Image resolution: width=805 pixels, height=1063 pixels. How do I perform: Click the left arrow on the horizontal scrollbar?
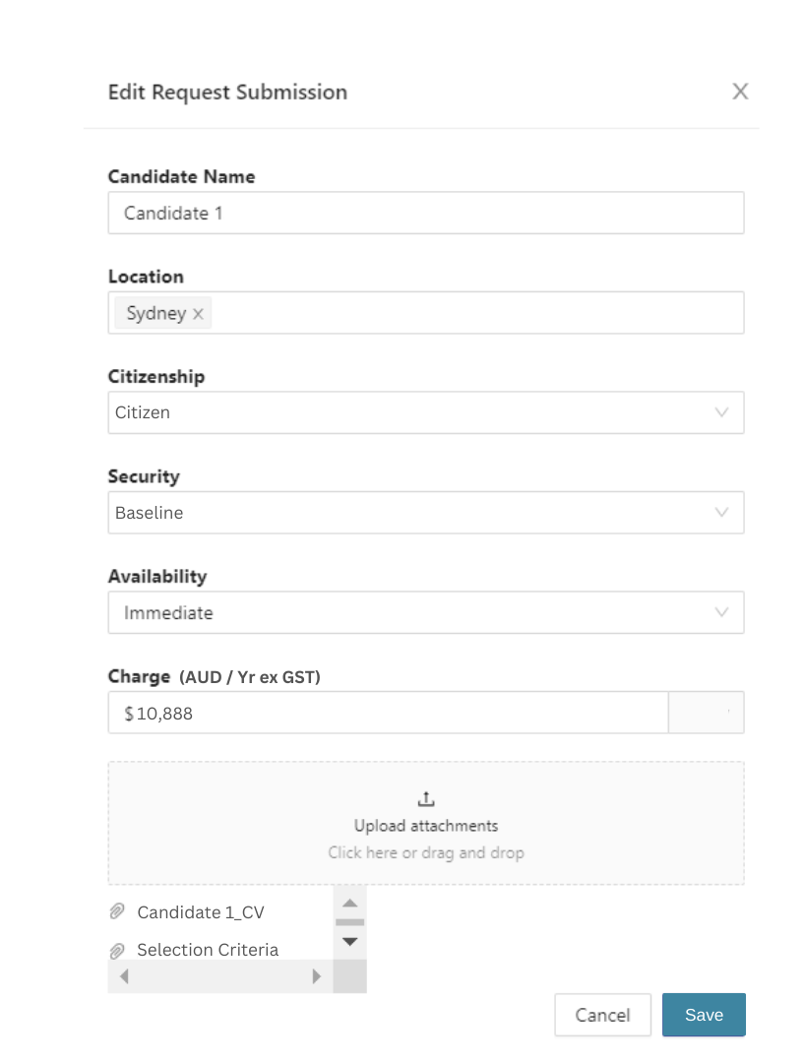(x=124, y=975)
